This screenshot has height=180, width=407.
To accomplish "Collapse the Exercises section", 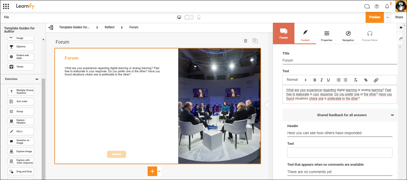I will pyautogui.click(x=37, y=79).
